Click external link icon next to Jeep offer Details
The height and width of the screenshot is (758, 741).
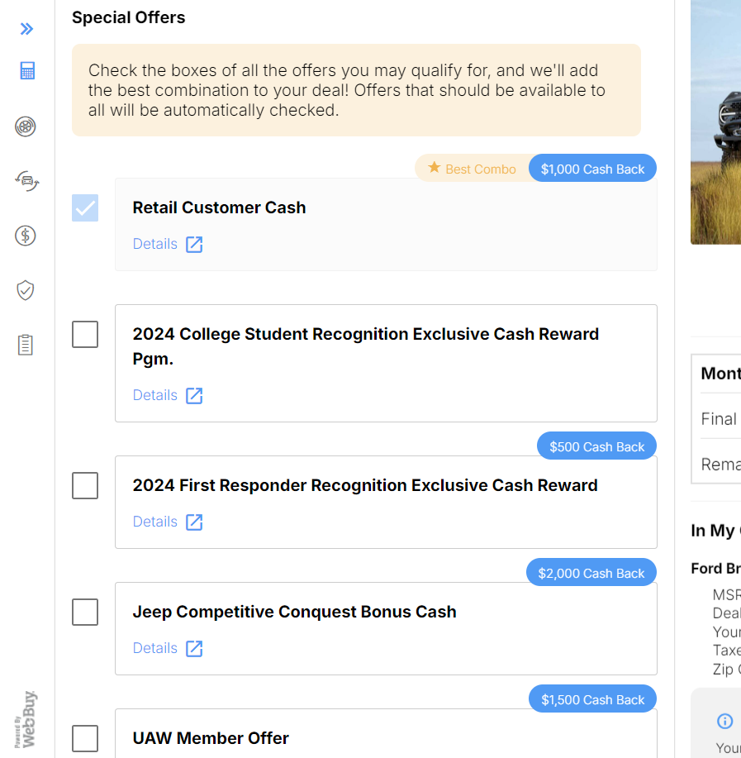coord(194,648)
